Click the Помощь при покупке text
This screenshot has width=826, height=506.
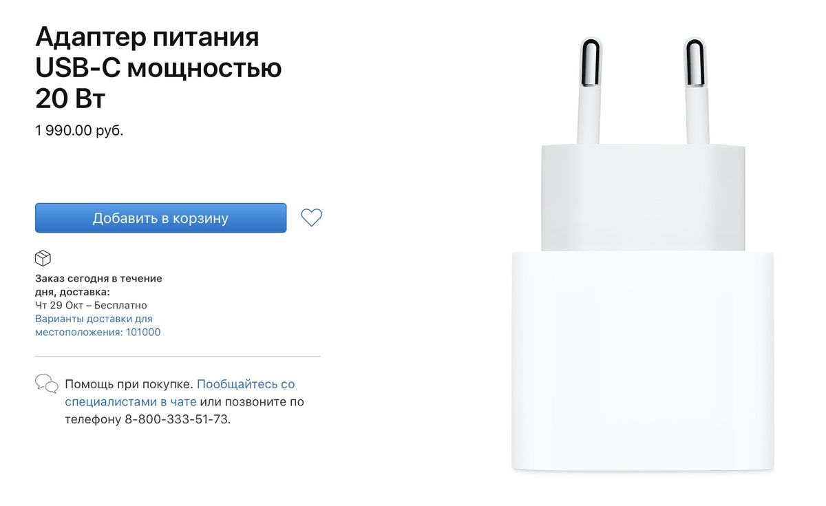129,384
